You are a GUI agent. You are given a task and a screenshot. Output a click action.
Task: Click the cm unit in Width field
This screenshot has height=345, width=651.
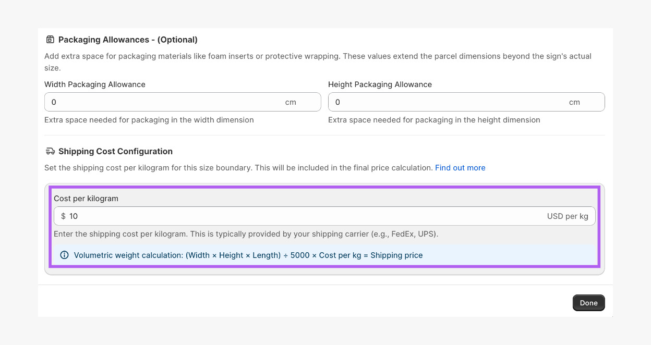[291, 102]
